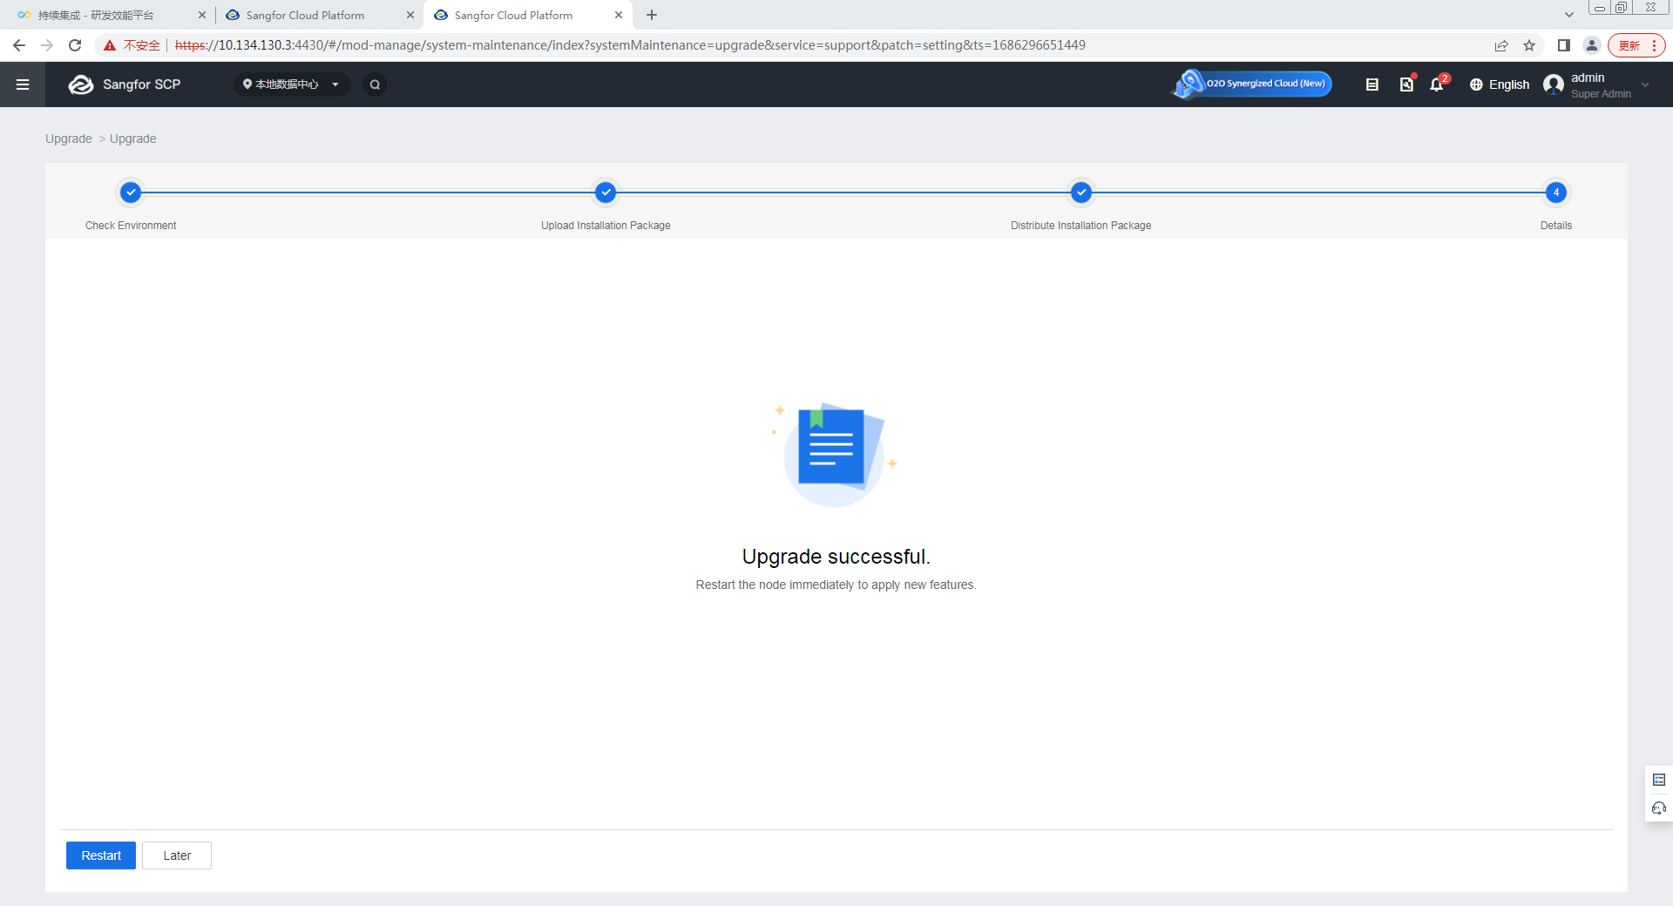Click the Upgrade breadcrumb parent link
Viewport: 1673px width, 906px height.
coord(69,139)
